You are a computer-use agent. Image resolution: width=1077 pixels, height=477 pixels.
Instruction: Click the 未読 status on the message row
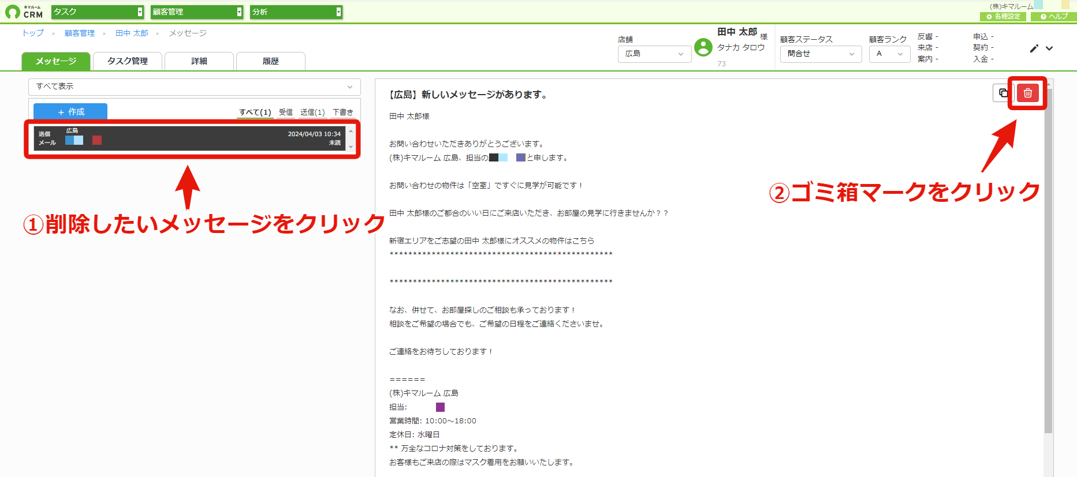[335, 143]
